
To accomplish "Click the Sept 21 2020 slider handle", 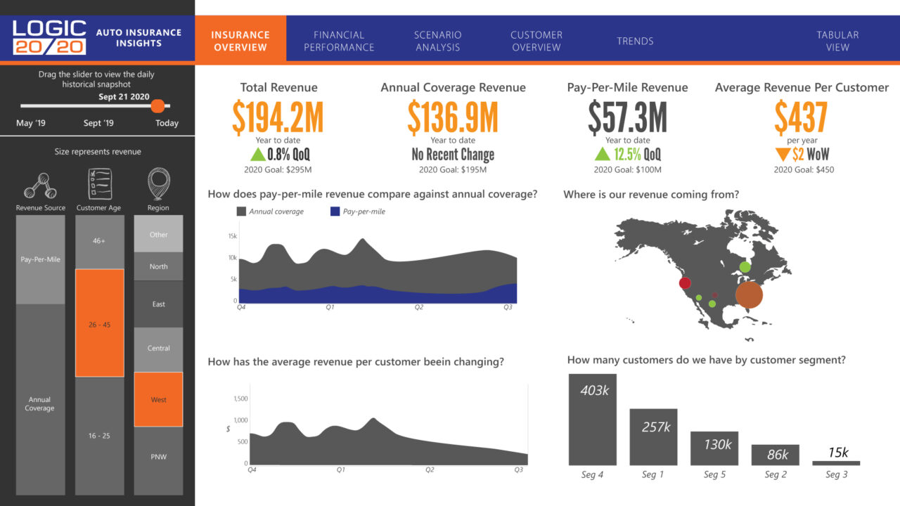I will click(x=158, y=105).
